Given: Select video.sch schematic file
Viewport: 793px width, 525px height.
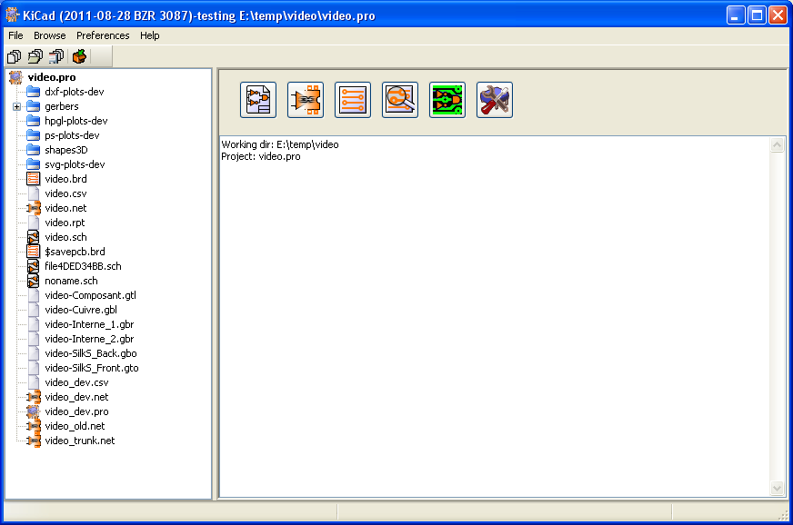Looking at the screenshot, I should 65,237.
